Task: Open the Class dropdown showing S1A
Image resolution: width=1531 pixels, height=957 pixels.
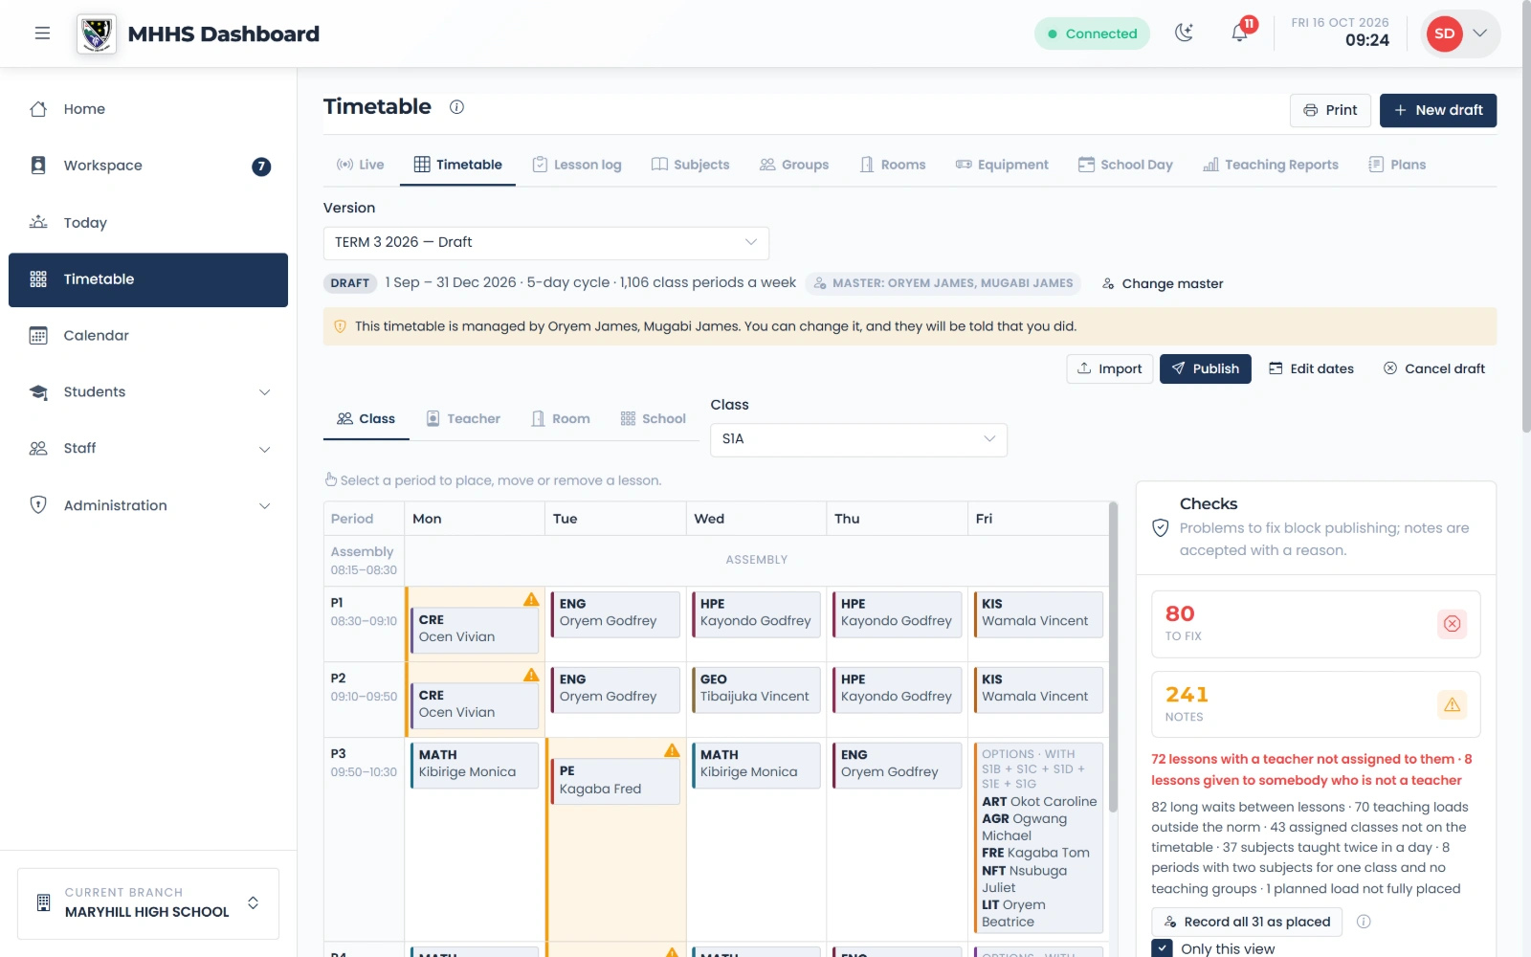Action: point(858,439)
